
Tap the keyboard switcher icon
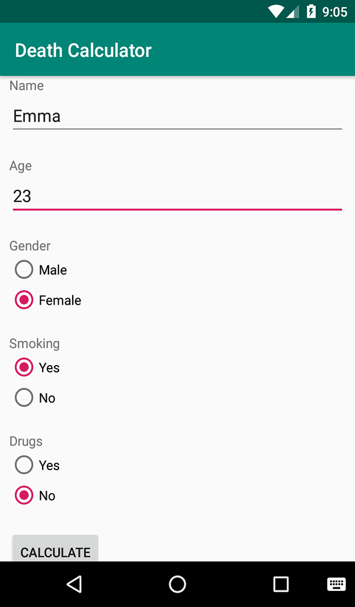(x=336, y=584)
